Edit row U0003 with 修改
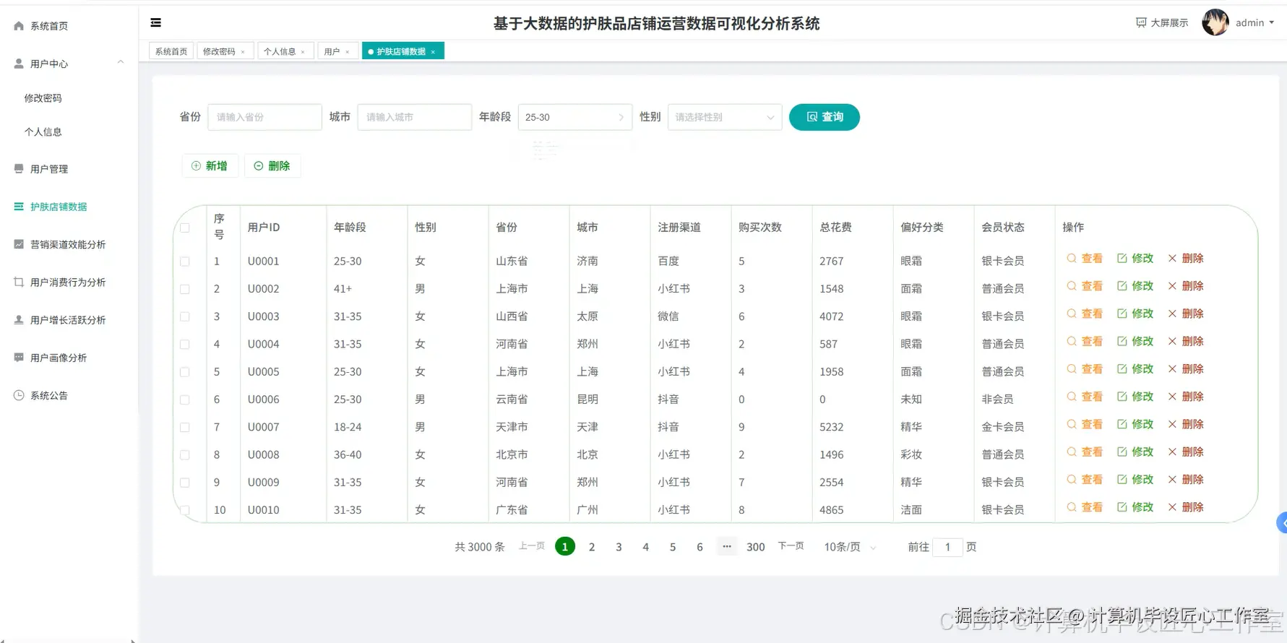The height and width of the screenshot is (643, 1287). click(x=1135, y=314)
